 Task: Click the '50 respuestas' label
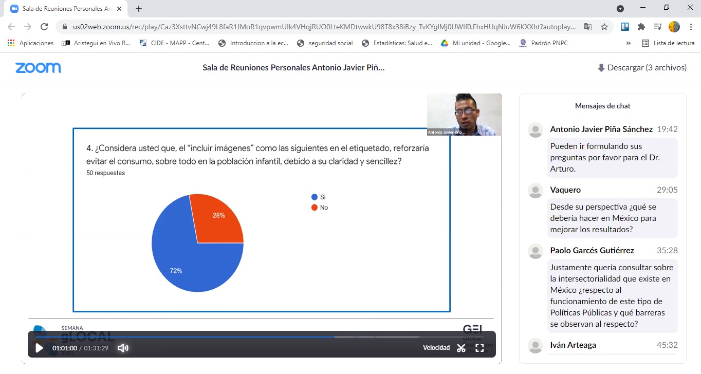[106, 173]
